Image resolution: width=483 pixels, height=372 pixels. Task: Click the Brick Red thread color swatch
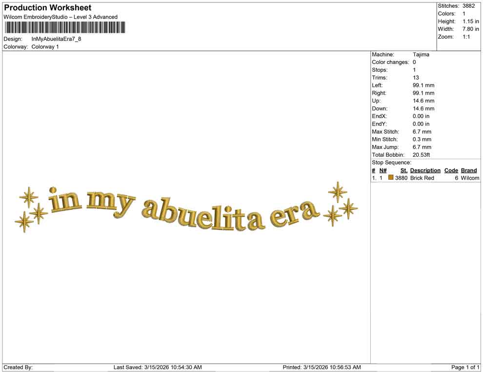click(391, 178)
